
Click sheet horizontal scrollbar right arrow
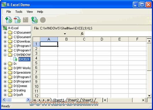coord(143,100)
